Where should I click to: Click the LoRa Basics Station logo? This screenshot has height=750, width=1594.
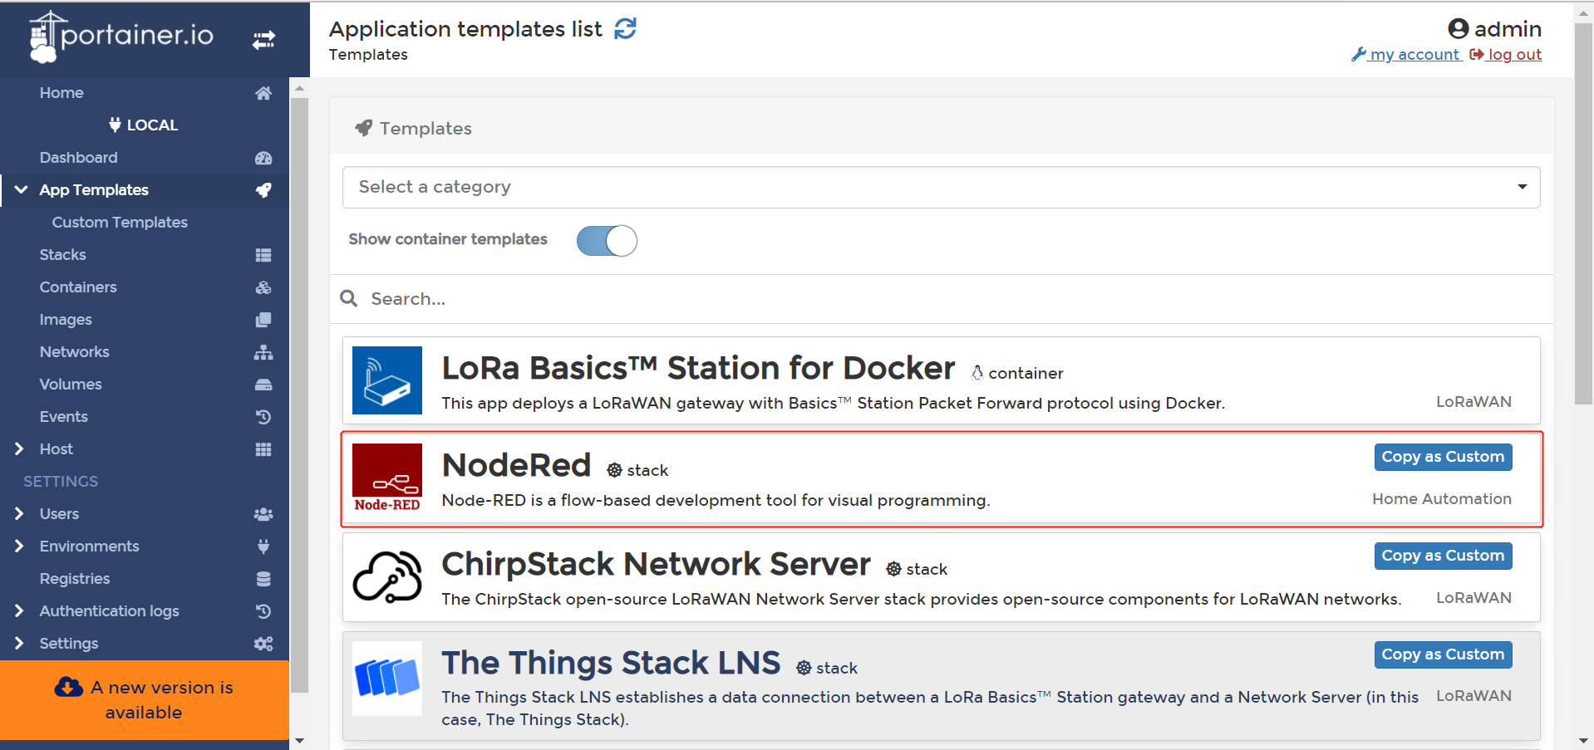click(x=387, y=380)
